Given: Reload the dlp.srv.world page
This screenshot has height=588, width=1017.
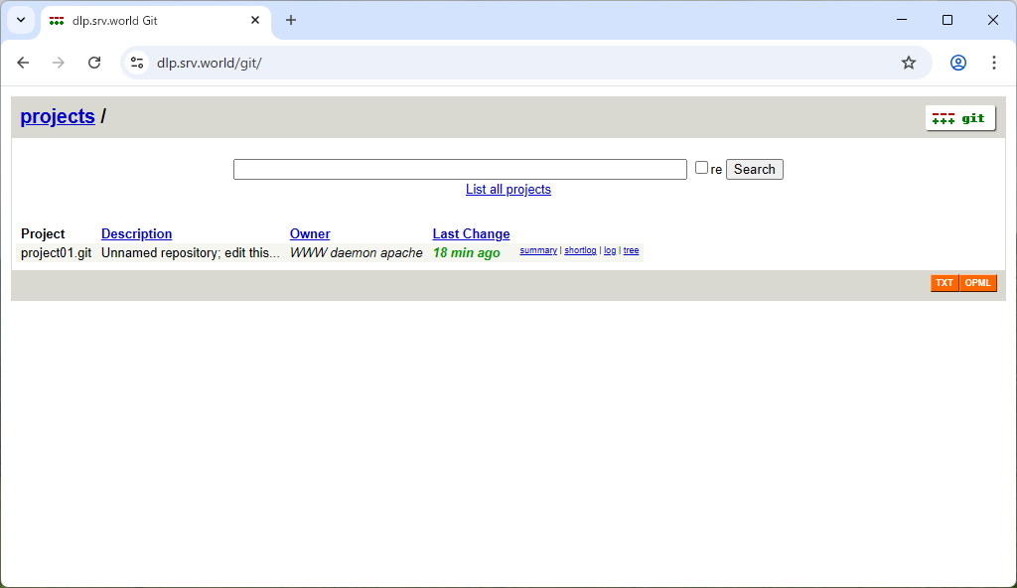Looking at the screenshot, I should (x=94, y=63).
